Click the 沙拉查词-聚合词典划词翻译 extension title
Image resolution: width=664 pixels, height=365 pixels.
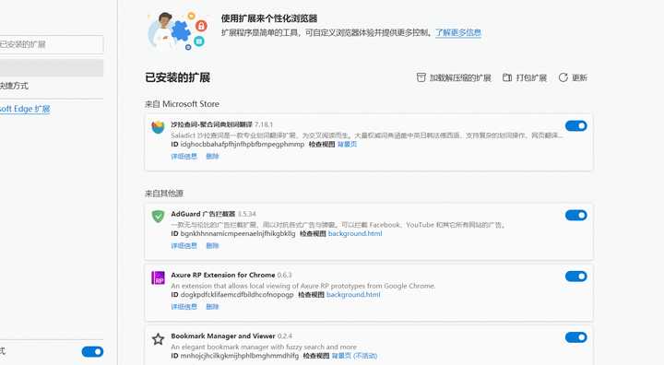tap(211, 124)
